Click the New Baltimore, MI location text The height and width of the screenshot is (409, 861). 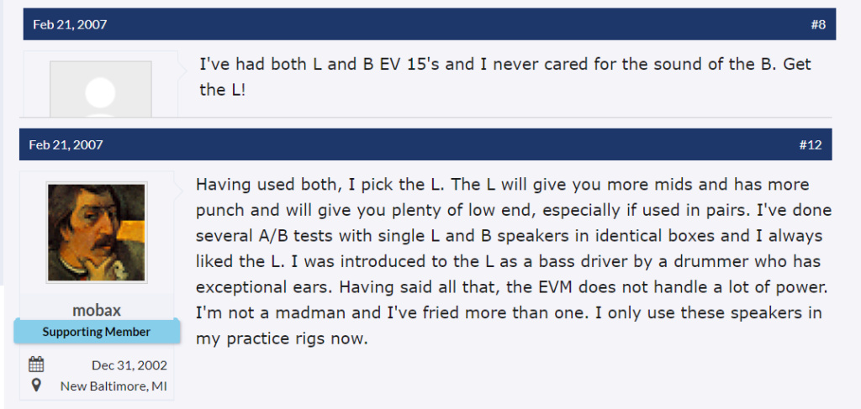114,386
